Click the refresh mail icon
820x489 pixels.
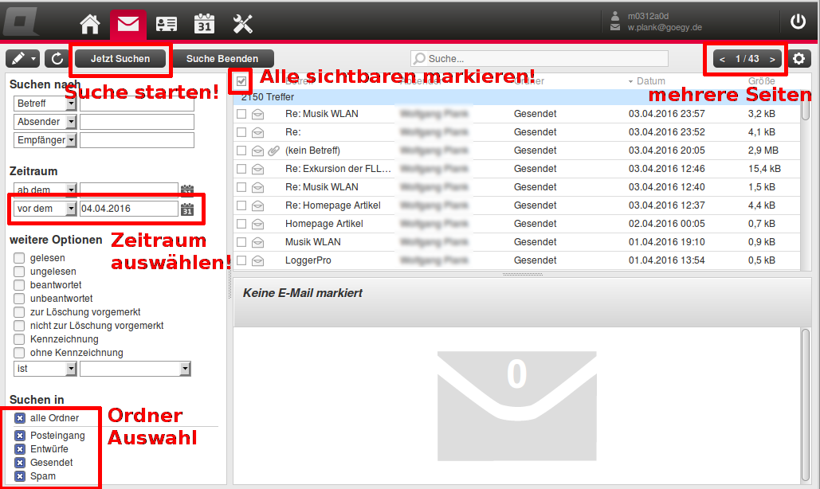56,59
